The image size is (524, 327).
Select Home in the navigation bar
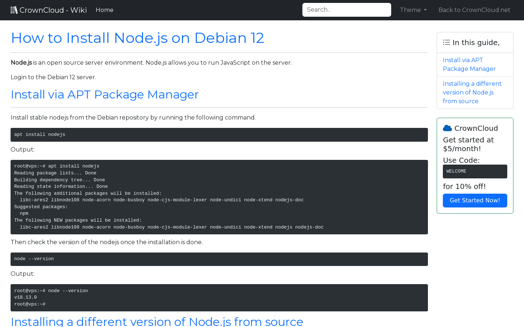pyautogui.click(x=104, y=10)
